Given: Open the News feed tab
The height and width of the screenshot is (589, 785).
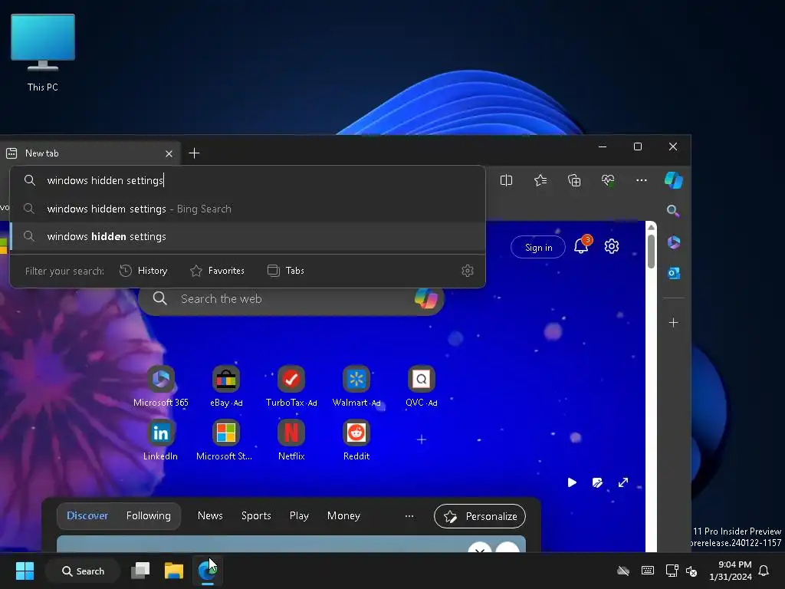Looking at the screenshot, I should coord(210,516).
